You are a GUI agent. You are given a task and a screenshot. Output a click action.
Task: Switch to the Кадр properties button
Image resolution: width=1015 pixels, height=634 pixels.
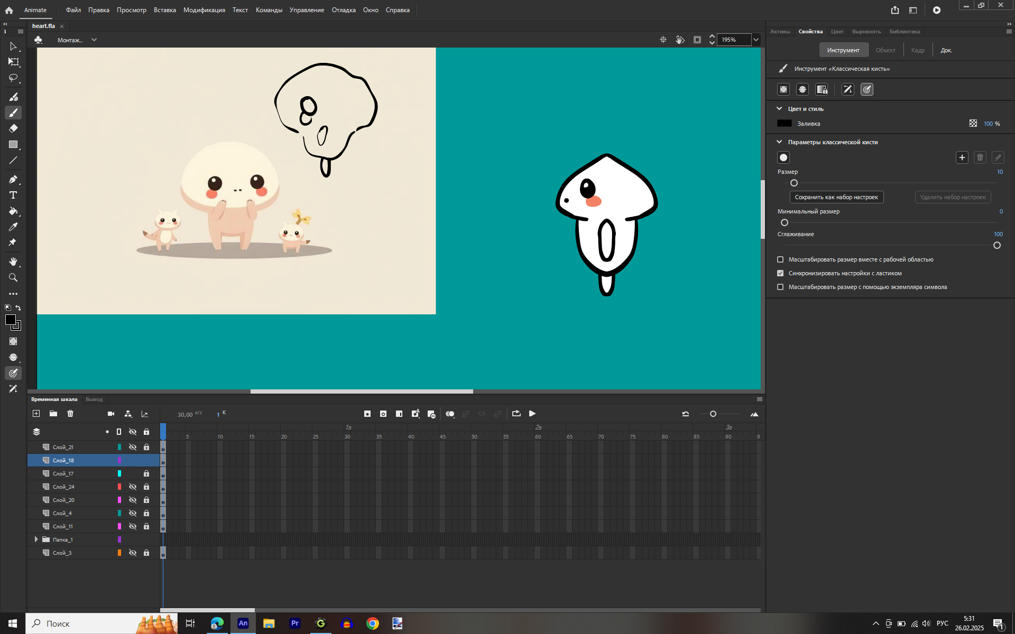pyautogui.click(x=918, y=50)
